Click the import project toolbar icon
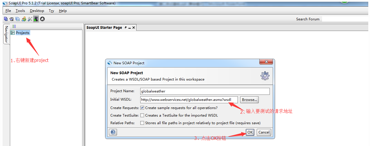The height and width of the screenshot is (146, 370). coord(11,19)
